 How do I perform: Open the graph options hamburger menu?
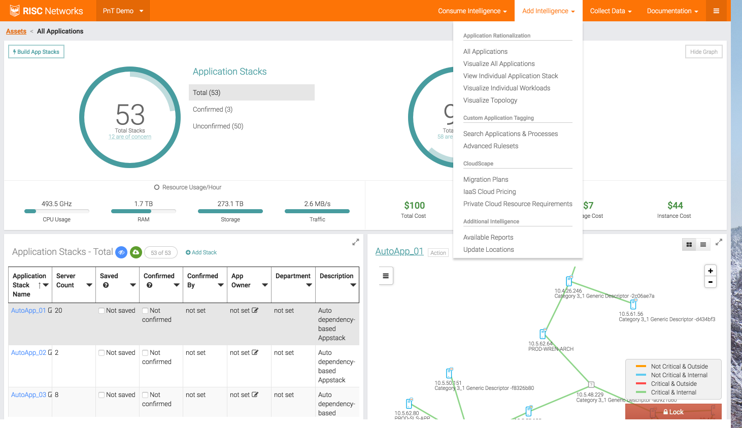(386, 276)
